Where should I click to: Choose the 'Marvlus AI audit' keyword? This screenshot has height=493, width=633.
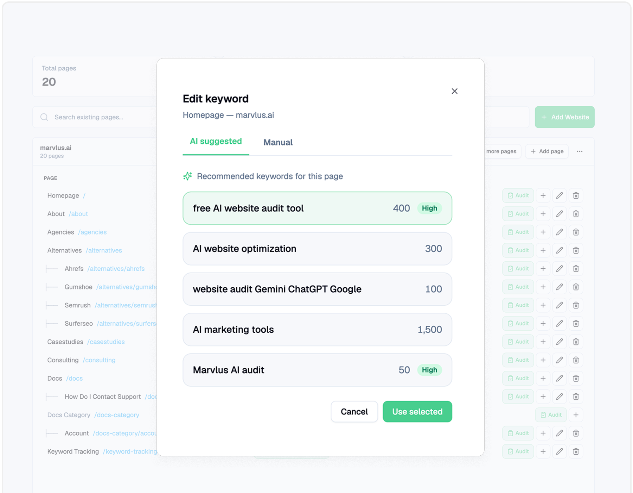click(x=317, y=370)
